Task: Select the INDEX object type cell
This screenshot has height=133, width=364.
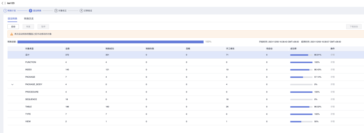Action: (29, 70)
